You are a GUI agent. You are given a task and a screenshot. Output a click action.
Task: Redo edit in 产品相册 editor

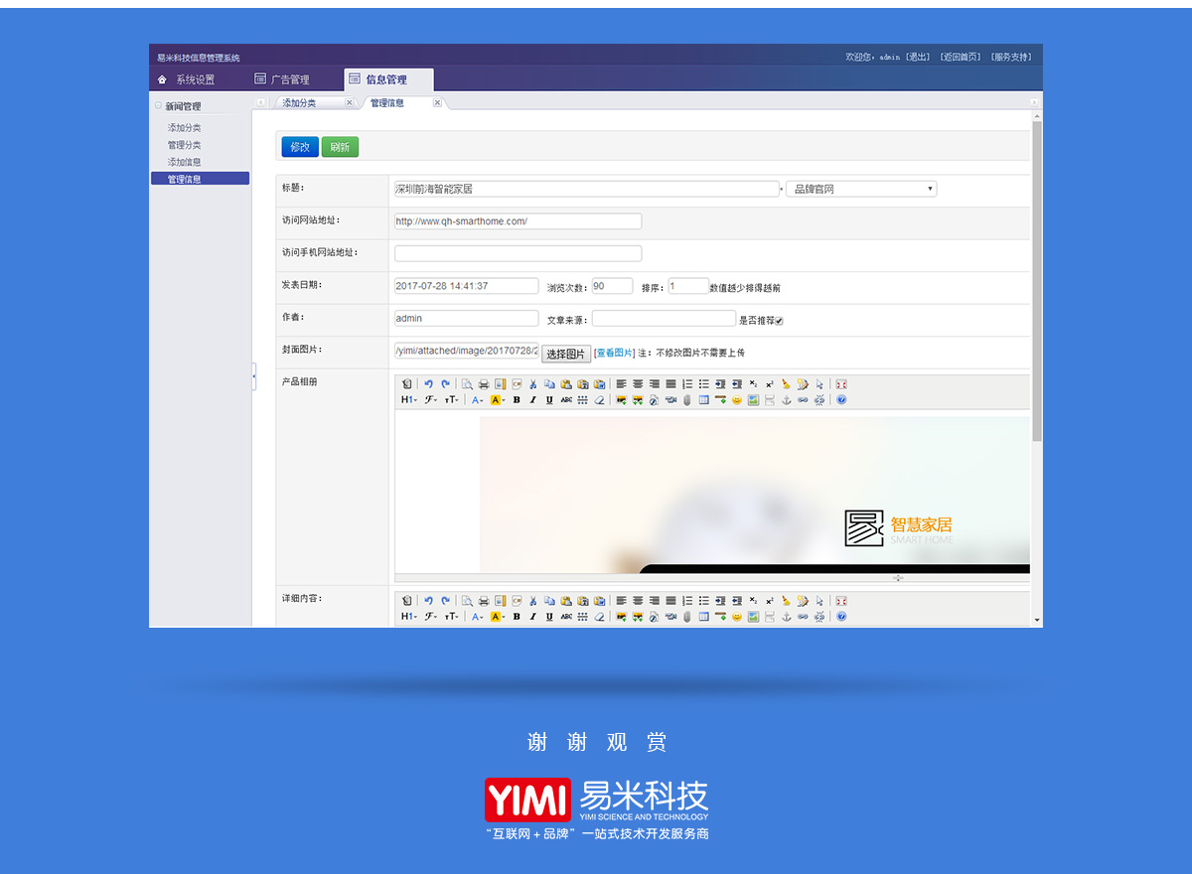[x=445, y=383]
